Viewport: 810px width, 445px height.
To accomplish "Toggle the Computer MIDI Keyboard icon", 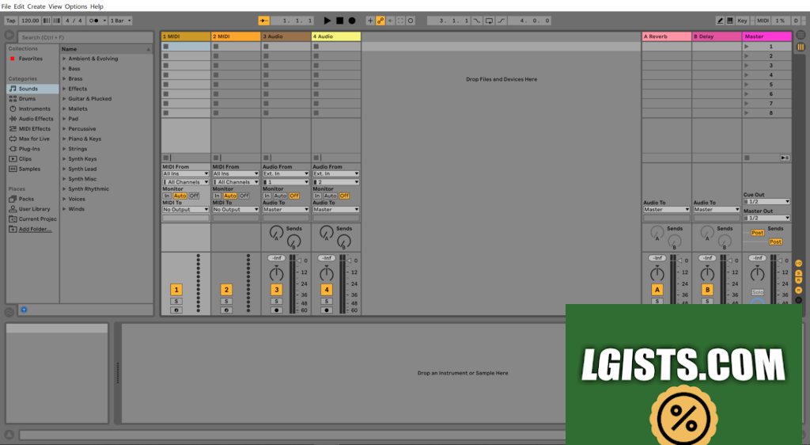I will tap(730, 21).
